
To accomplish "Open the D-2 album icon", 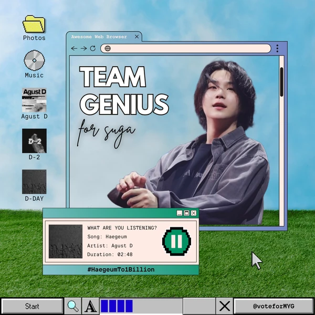I will tap(34, 141).
